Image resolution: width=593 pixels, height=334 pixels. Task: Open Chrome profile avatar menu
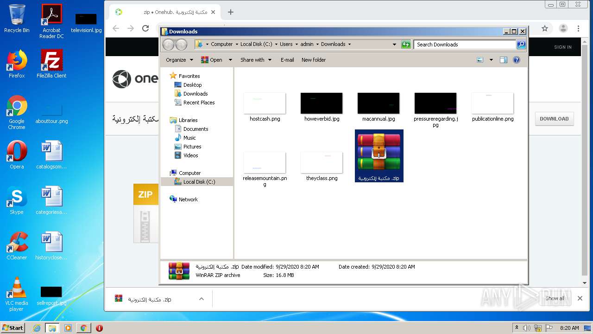click(563, 28)
